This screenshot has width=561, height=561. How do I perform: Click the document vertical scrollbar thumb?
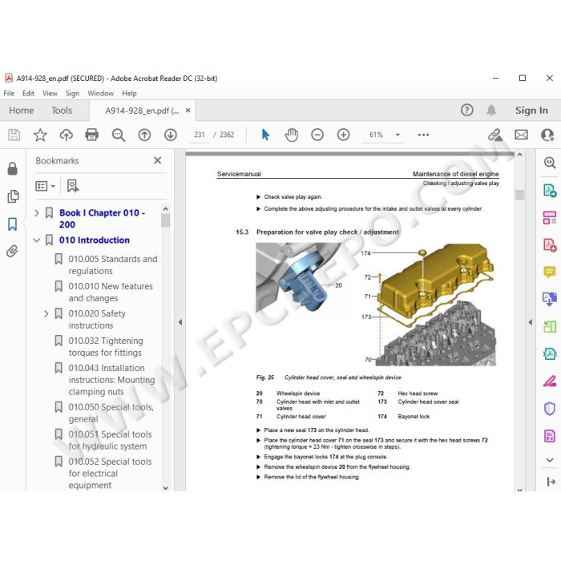(519, 195)
